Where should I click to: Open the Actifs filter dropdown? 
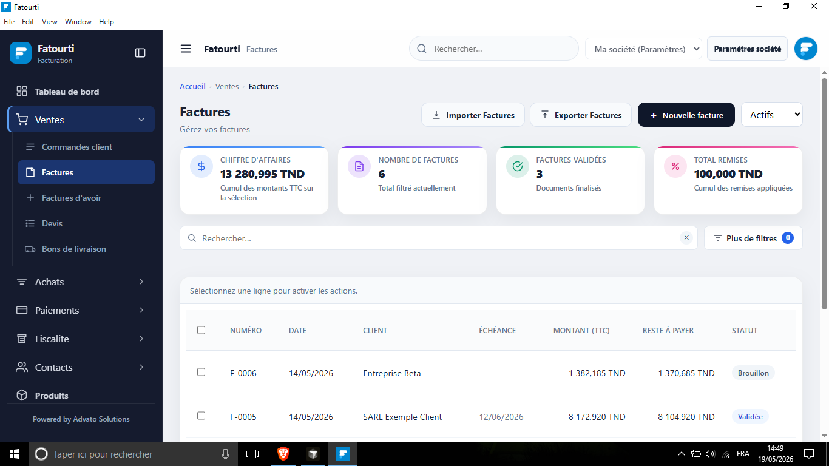pyautogui.click(x=772, y=115)
